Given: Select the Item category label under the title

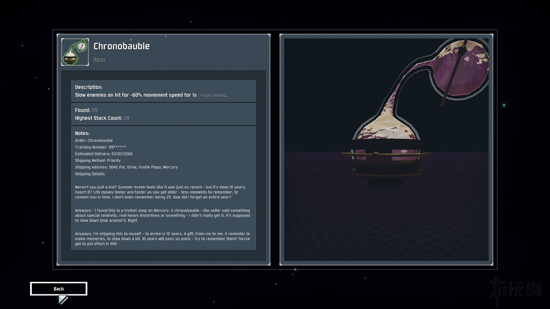Looking at the screenshot, I should (99, 60).
